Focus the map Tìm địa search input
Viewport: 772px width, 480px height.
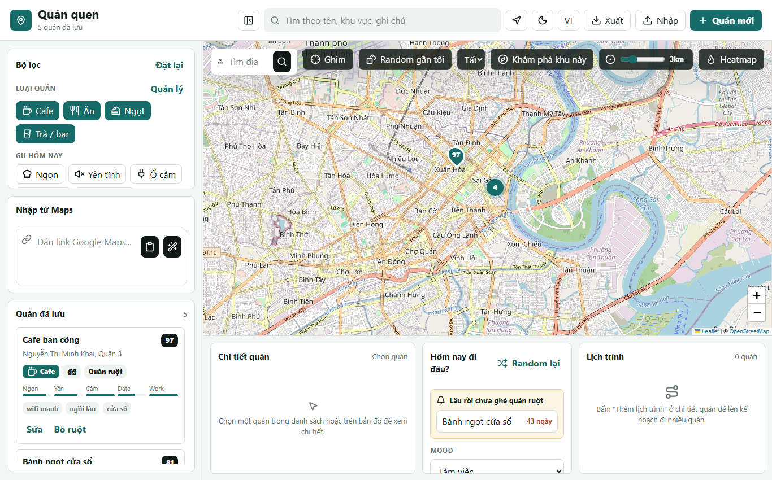click(x=243, y=62)
